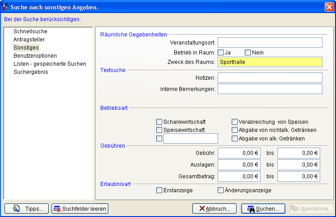This screenshot has width=336, height=217.
Task: Enable the Schankwirtschaft checkbox
Action: point(159,122)
